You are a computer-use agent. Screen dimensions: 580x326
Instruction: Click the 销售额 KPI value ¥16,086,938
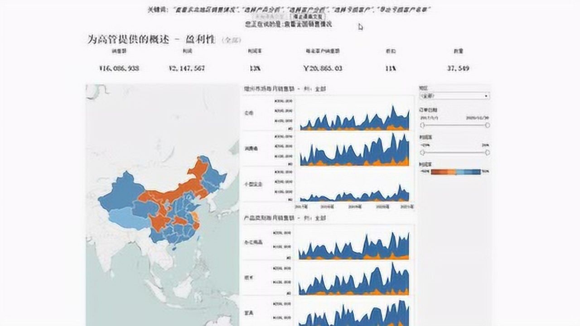pos(121,68)
